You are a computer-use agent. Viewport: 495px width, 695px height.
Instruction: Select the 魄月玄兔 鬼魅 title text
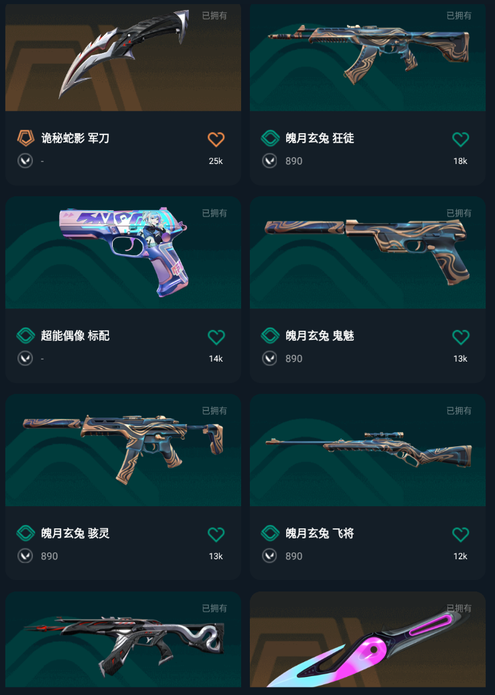pos(320,335)
